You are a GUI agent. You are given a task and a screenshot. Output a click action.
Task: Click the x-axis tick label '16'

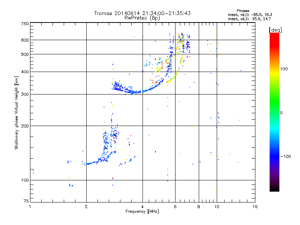point(255,207)
